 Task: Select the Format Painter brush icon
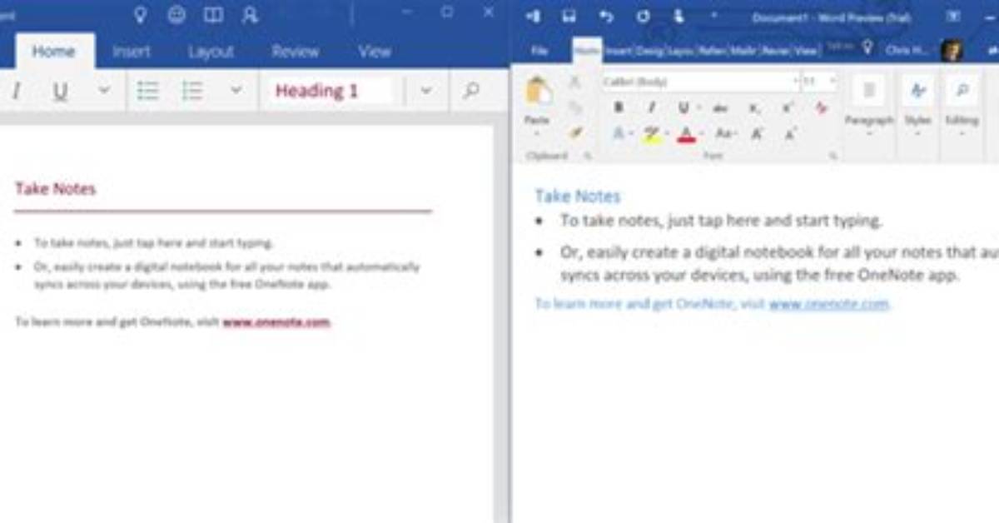coord(574,132)
